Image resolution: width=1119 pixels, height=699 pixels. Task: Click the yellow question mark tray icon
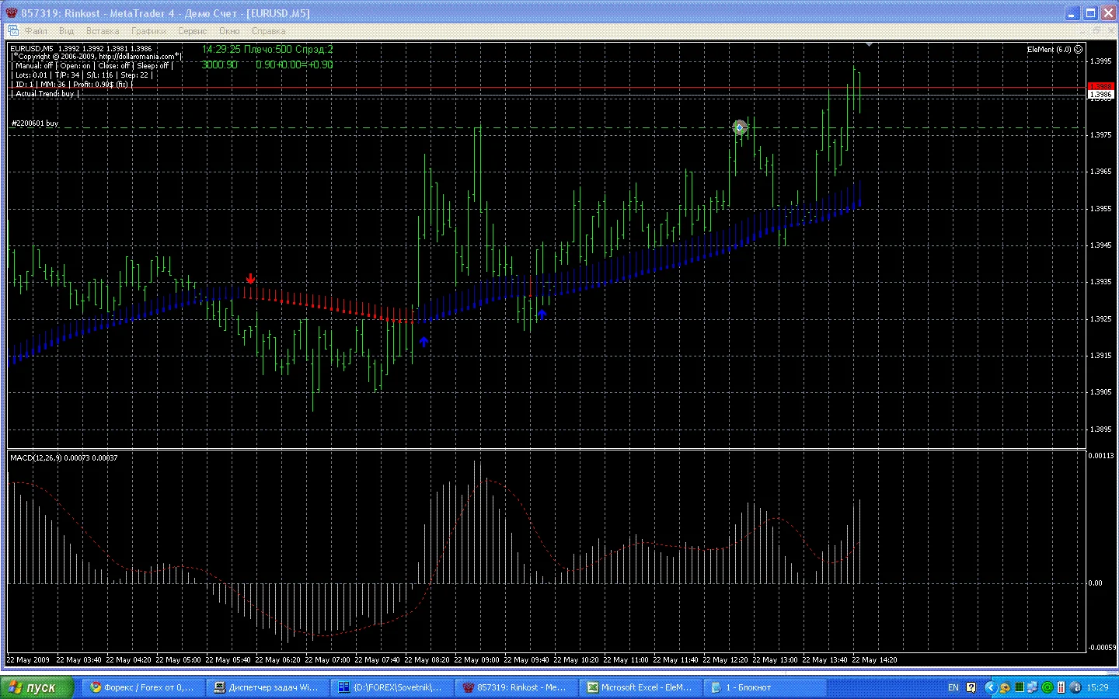coord(971,687)
